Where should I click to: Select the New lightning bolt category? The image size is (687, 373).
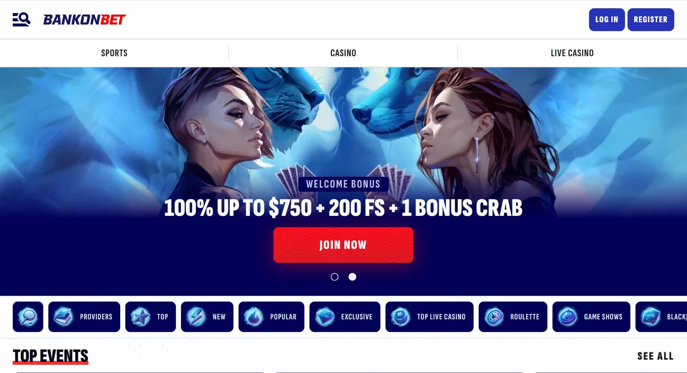207,316
